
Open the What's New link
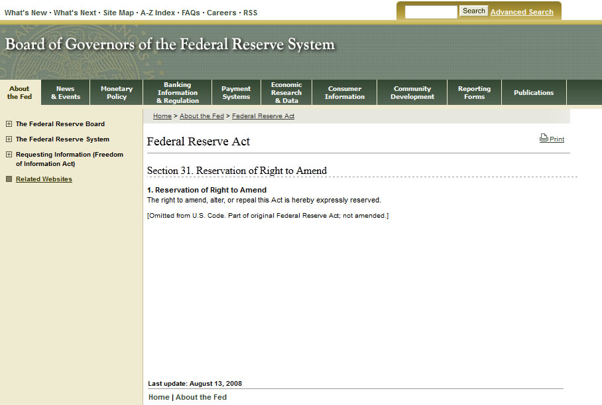pos(25,13)
